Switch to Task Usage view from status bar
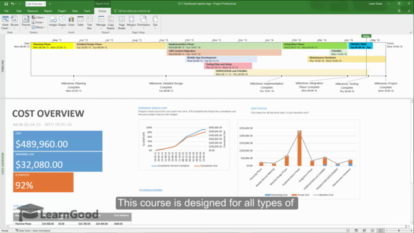Screen dimensions: 414x233 point(356,230)
